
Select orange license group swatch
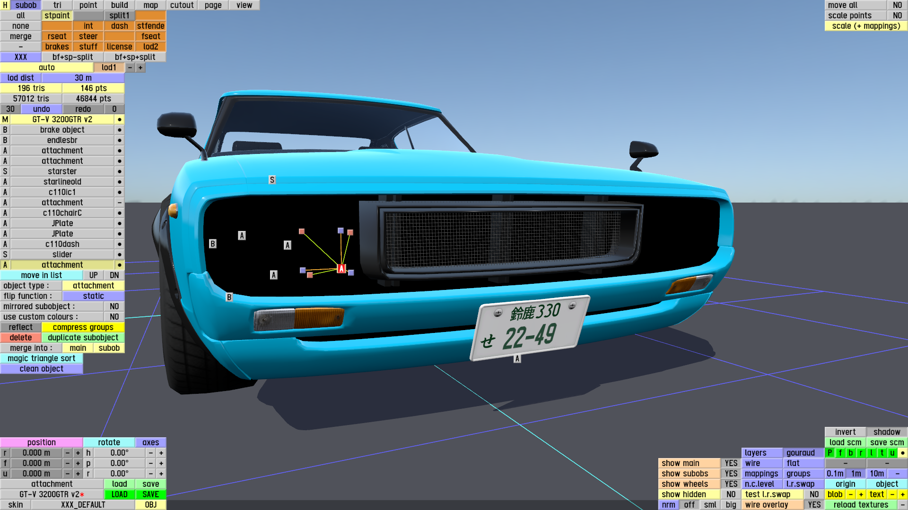pyautogui.click(x=119, y=47)
